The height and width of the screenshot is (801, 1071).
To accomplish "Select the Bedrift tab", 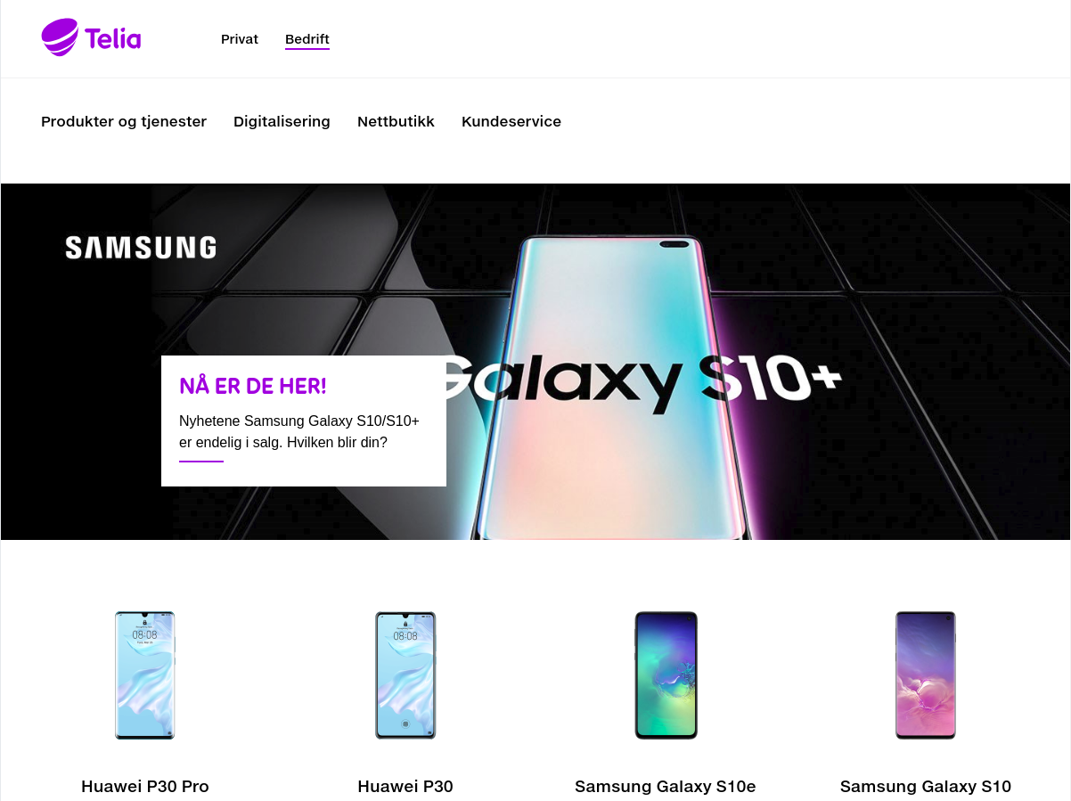I will click(x=307, y=39).
